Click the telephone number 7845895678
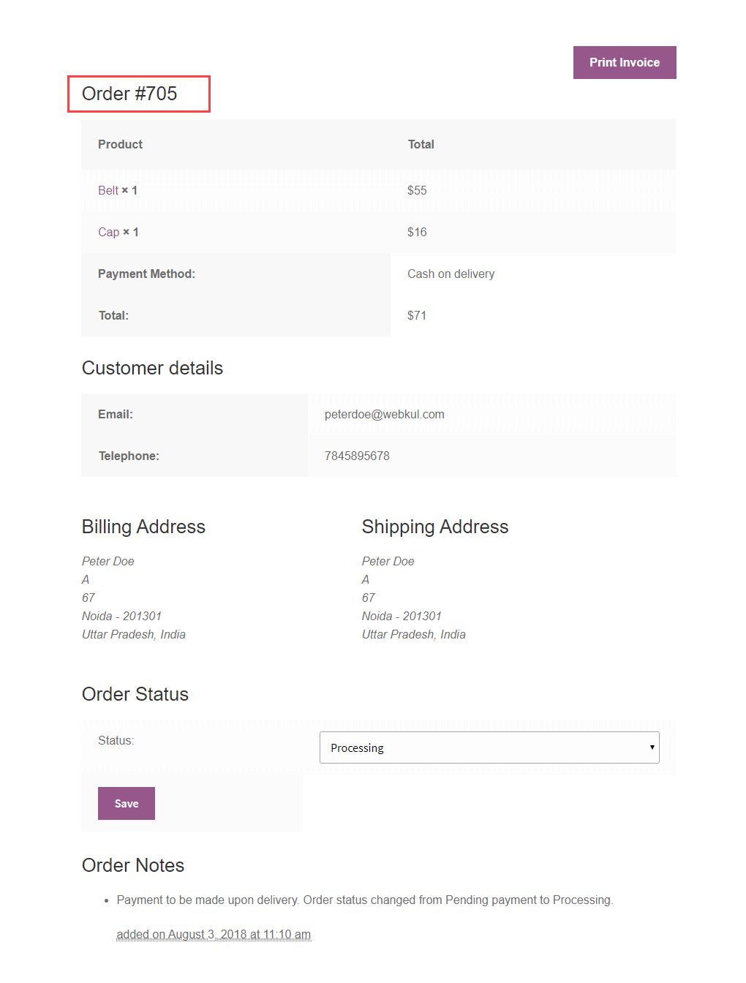The image size is (746, 983). pyautogui.click(x=357, y=456)
